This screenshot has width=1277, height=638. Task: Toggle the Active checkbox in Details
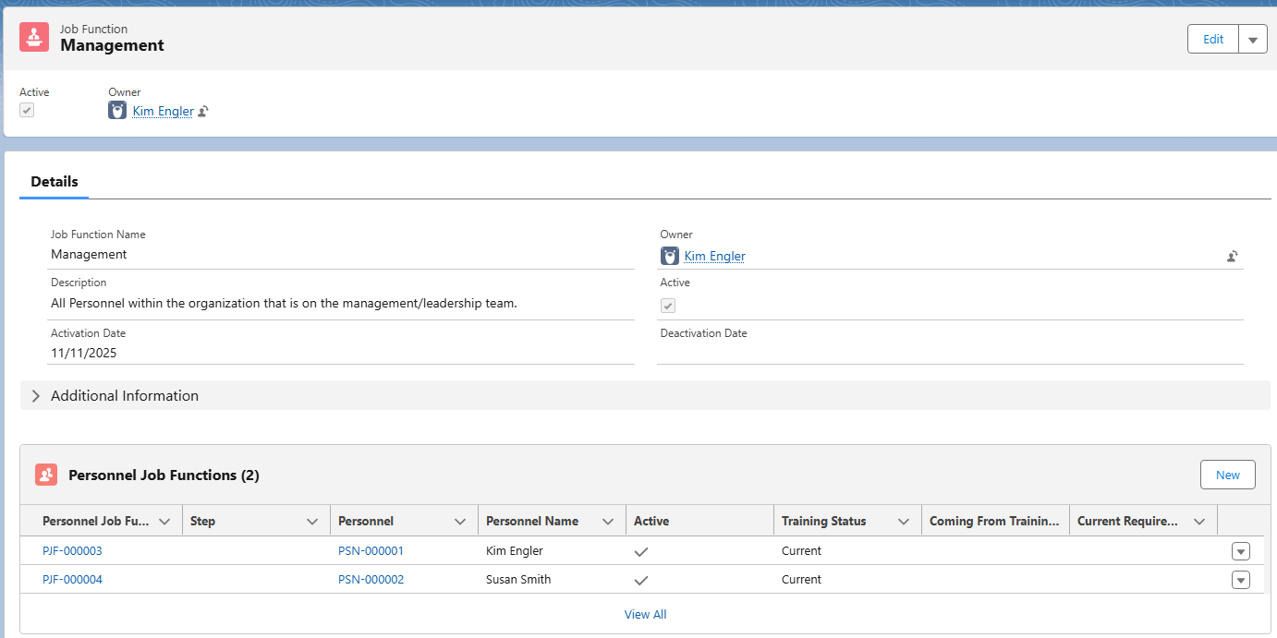tap(667, 306)
